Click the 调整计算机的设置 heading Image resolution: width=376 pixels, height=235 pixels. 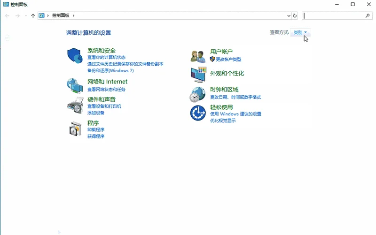click(88, 33)
